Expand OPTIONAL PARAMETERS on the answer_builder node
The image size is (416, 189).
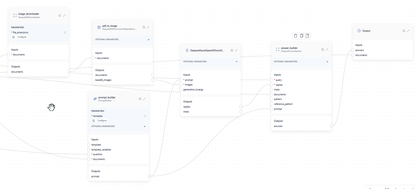[x=327, y=61]
